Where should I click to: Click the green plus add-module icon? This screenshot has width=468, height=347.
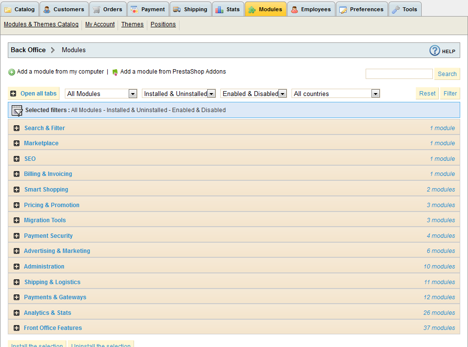click(x=12, y=72)
